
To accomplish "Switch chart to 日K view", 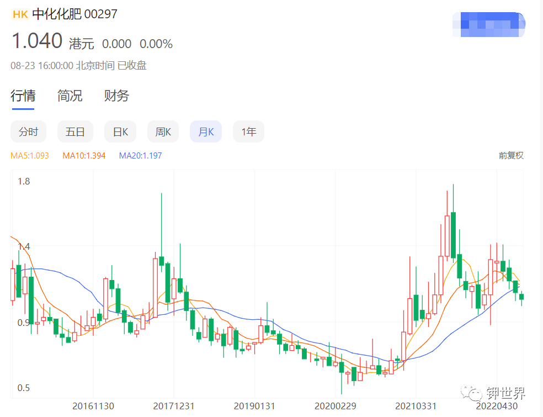I will (x=120, y=132).
